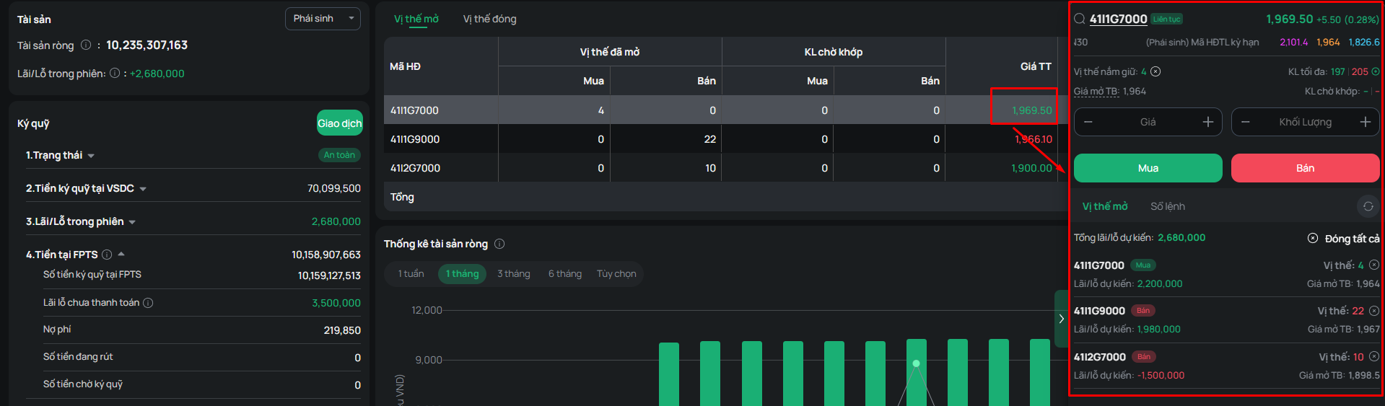Click the info icon beside Lãi/Lỗ trong phiên
Image resolution: width=1385 pixels, height=406 pixels.
pos(115,73)
